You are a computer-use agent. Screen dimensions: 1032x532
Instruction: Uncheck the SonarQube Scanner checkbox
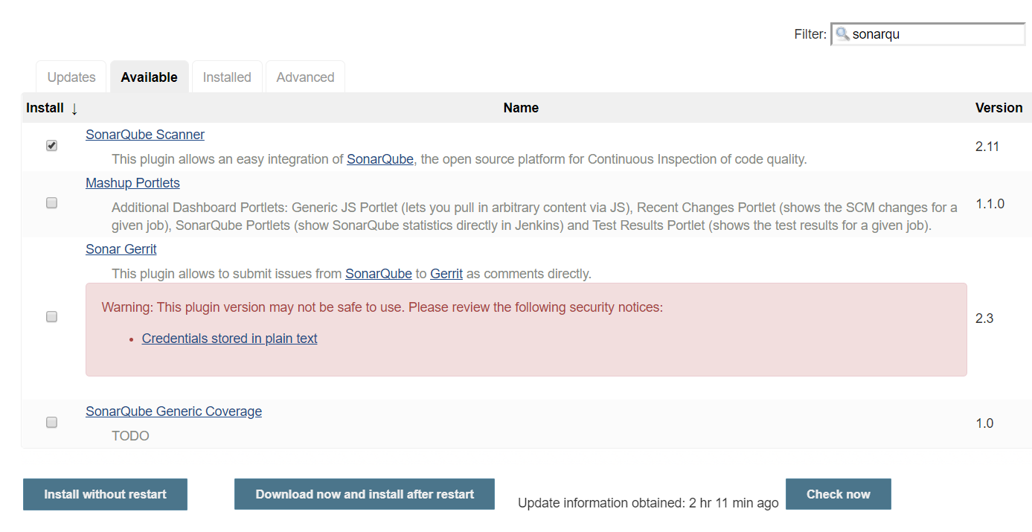[51, 146]
